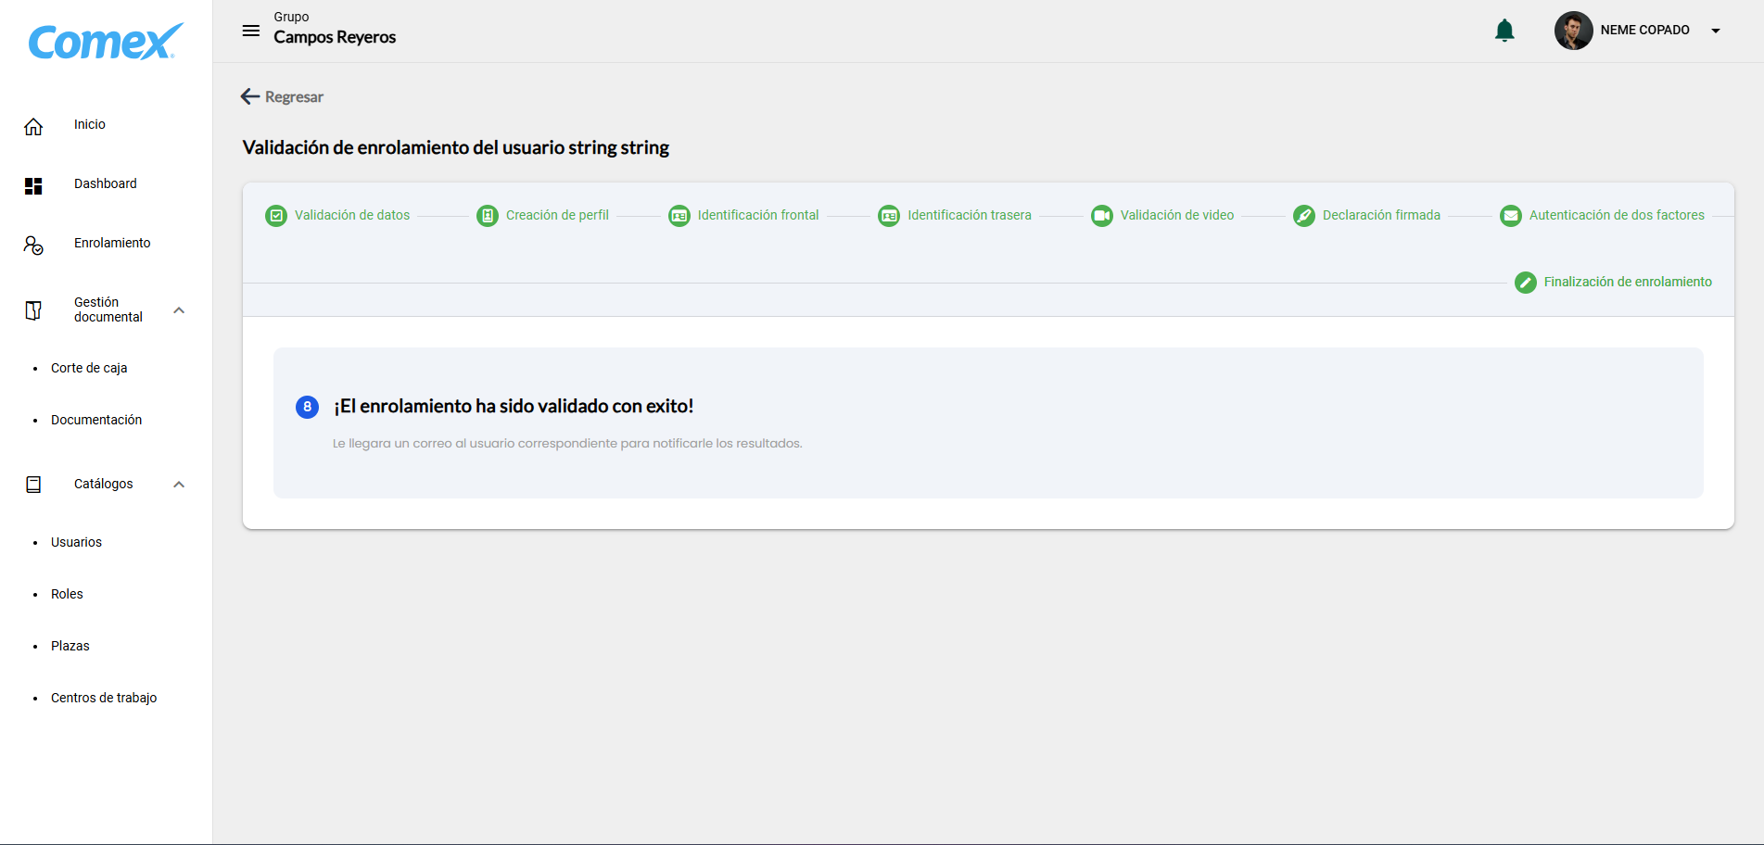1764x845 pixels.
Task: Toggle the hamburger menu icon
Action: [x=250, y=31]
